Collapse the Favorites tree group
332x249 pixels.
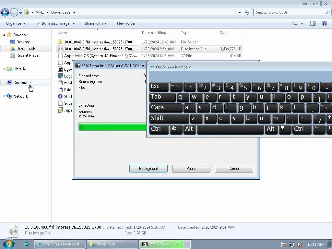tap(4, 35)
